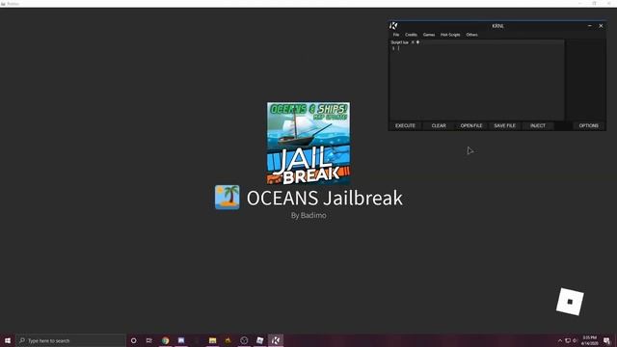Click the network icon in system tray
This screenshot has width=617, height=347.
[568, 340]
